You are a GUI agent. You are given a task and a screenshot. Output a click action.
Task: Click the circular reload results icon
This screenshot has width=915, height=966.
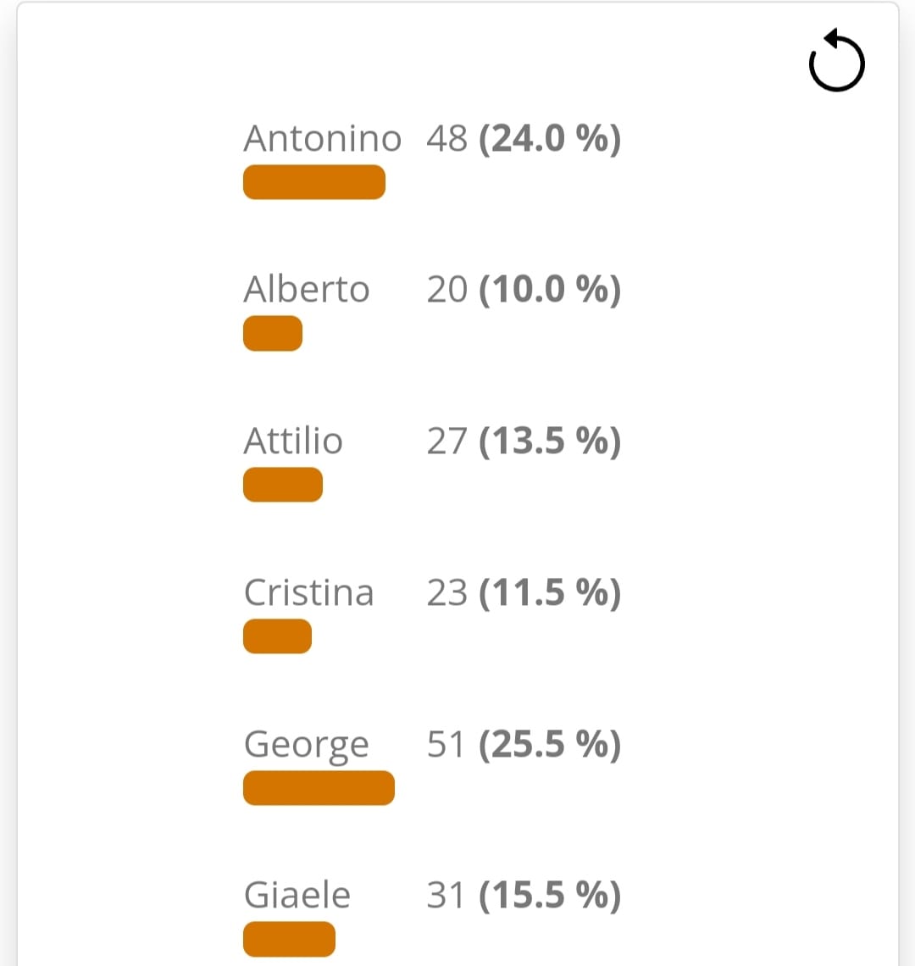pos(836,60)
